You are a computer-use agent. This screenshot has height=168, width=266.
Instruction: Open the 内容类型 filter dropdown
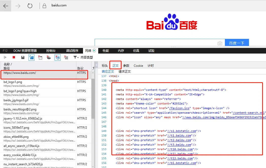tap(83, 57)
